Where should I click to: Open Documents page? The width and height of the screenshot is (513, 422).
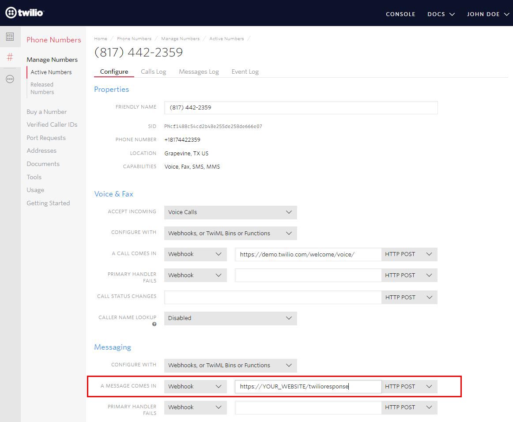[43, 164]
